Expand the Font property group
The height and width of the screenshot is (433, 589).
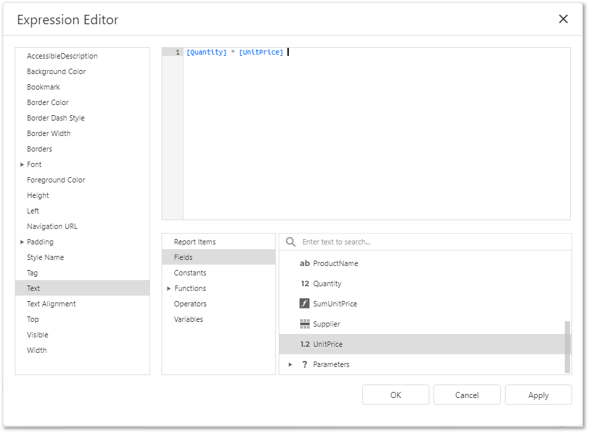click(x=22, y=164)
